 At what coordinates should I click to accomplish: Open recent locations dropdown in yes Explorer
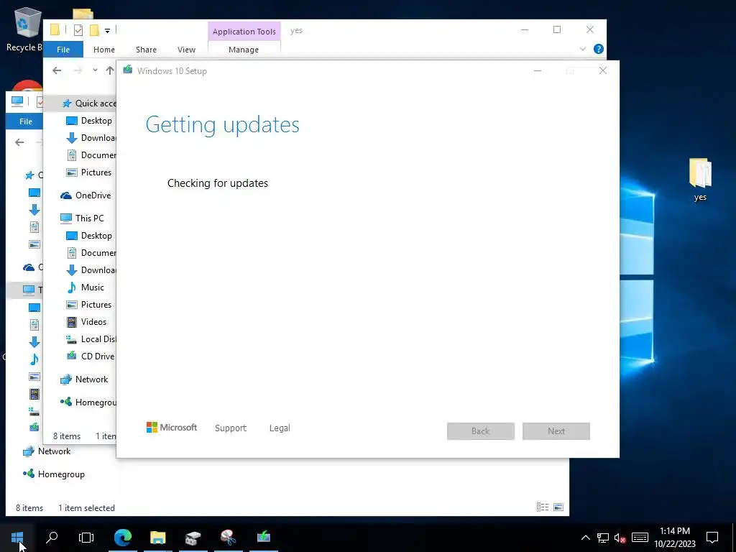point(95,70)
